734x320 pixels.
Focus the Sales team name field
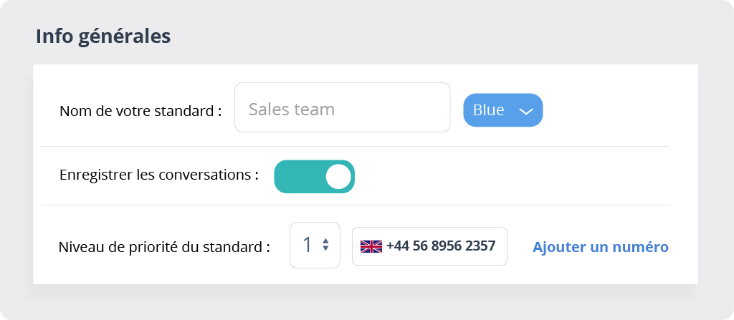point(342,107)
